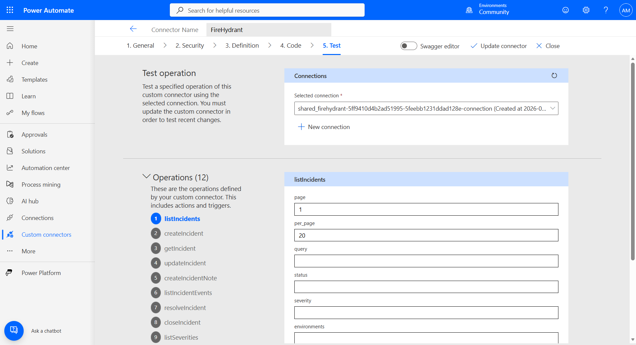Click the page input field
Screen dimensions: 636x345
(x=426, y=209)
